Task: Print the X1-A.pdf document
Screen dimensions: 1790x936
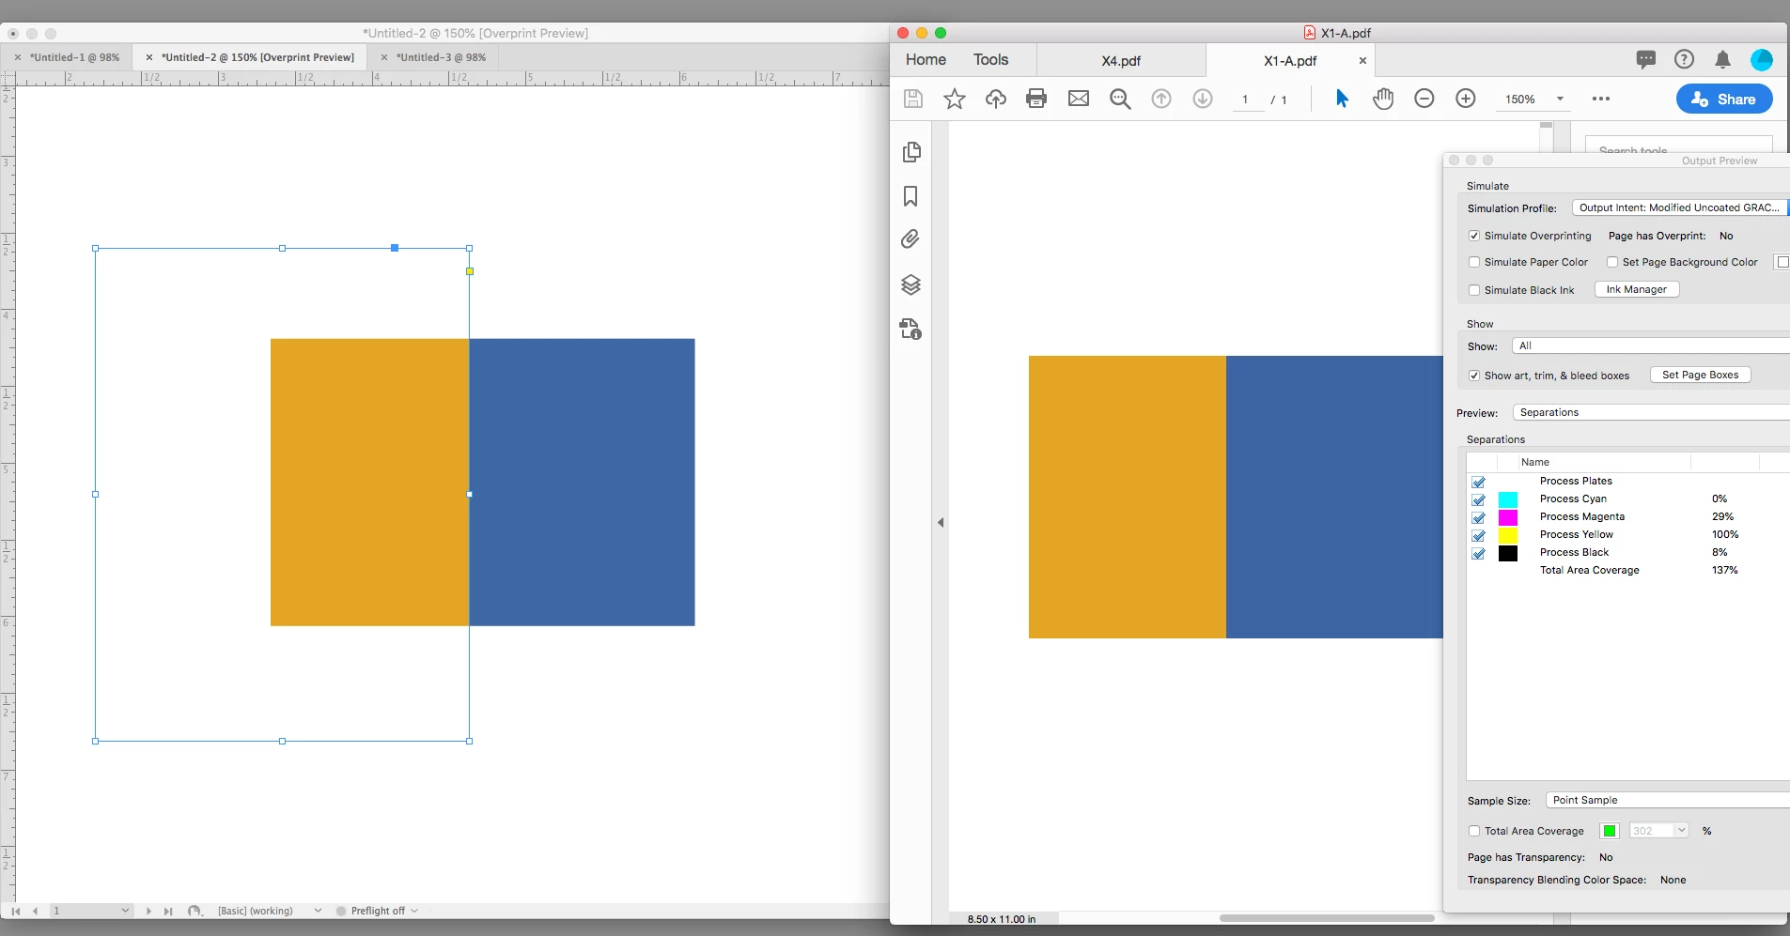Action: [1036, 99]
